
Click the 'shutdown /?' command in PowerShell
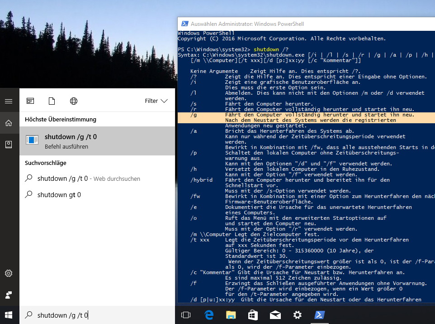pyautogui.click(x=271, y=49)
